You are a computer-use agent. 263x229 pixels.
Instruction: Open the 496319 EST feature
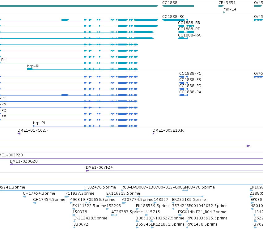pos(71,203)
